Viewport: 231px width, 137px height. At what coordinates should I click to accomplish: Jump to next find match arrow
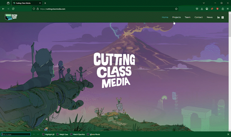(x=38, y=134)
